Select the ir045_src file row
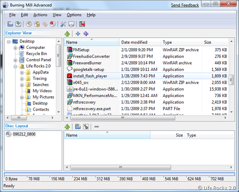Viewport: 239px width, 192px height. 146,82
